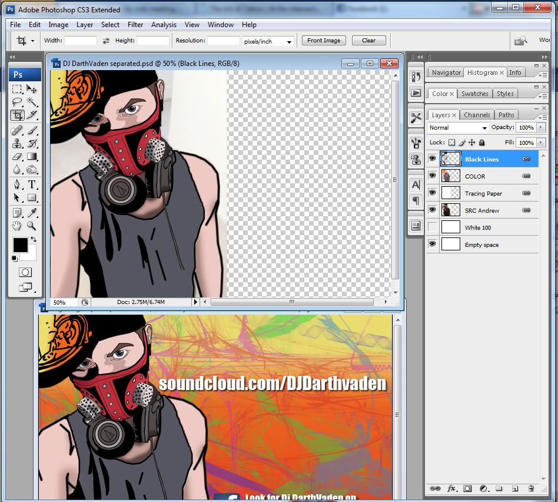Screen dimensions: 558x502
Task: Open the pixels/inch resolution units dropdown
Action: (268, 41)
